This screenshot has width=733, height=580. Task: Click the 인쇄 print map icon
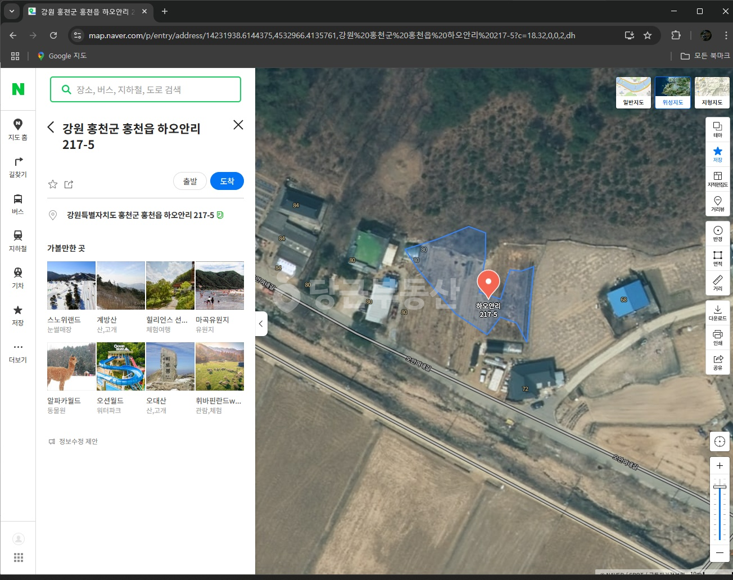718,338
